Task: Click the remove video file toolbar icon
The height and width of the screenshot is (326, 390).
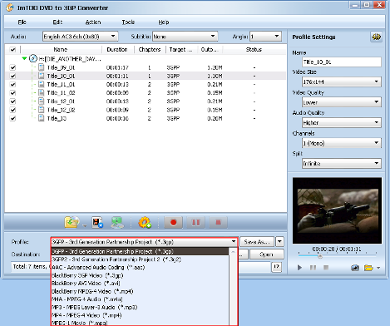Action: point(97,222)
